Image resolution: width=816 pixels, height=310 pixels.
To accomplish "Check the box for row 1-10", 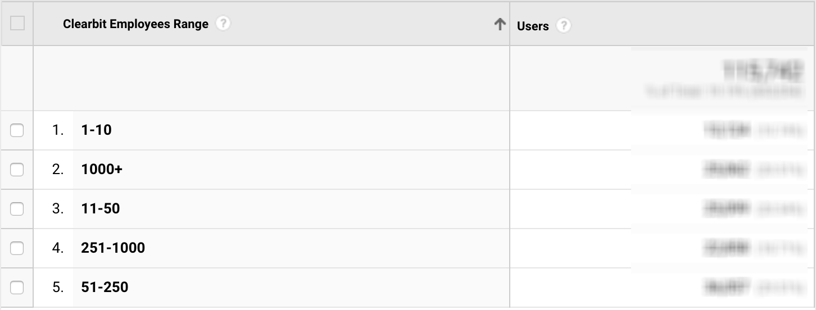I will pos(17,130).
